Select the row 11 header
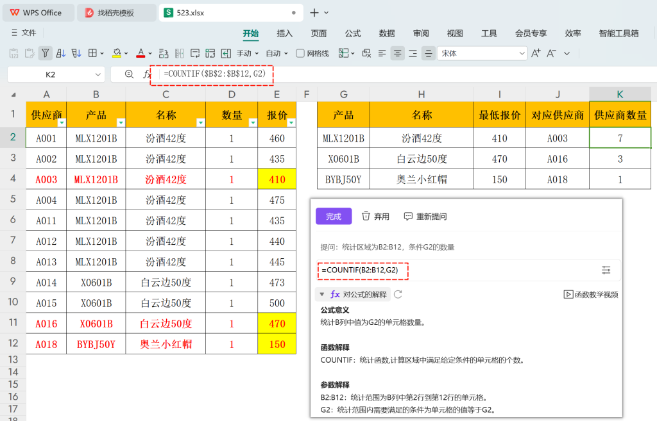The height and width of the screenshot is (421, 657). click(x=13, y=323)
